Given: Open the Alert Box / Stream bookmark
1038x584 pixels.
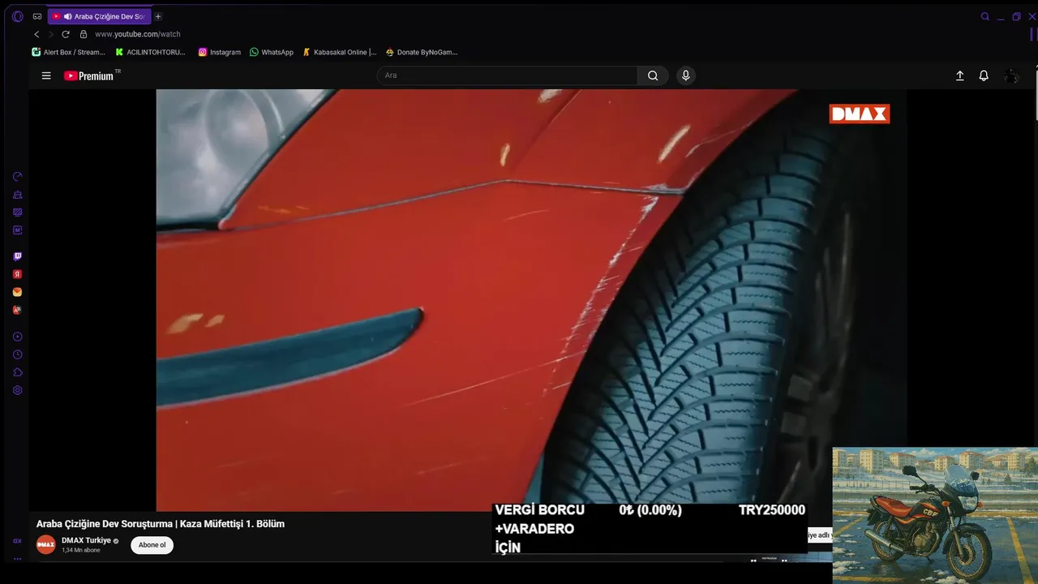Looking at the screenshot, I should (68, 52).
